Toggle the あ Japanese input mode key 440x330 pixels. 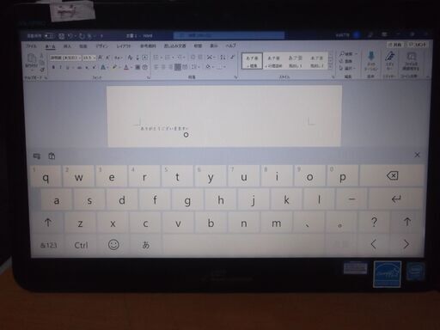click(146, 245)
